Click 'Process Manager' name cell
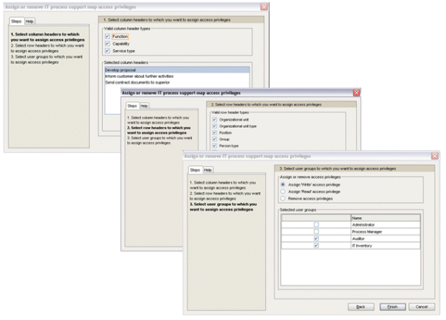 385,231
